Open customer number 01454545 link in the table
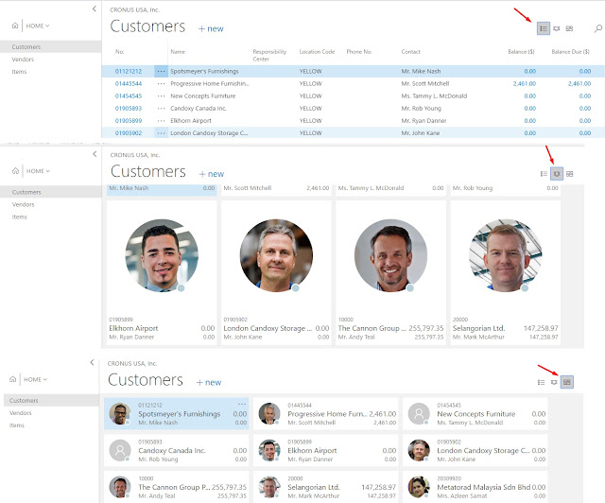 pos(129,96)
